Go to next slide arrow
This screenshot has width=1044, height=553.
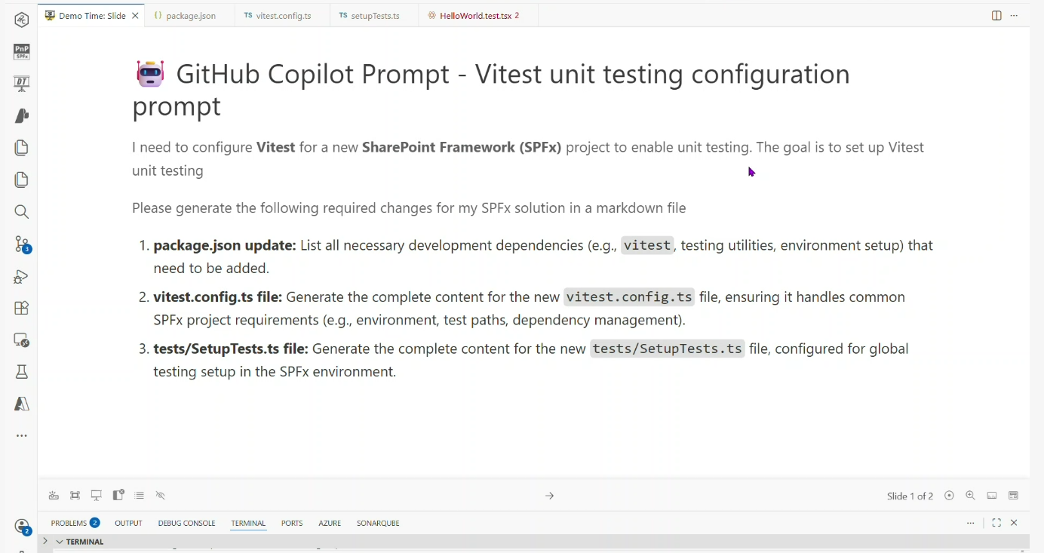point(550,496)
